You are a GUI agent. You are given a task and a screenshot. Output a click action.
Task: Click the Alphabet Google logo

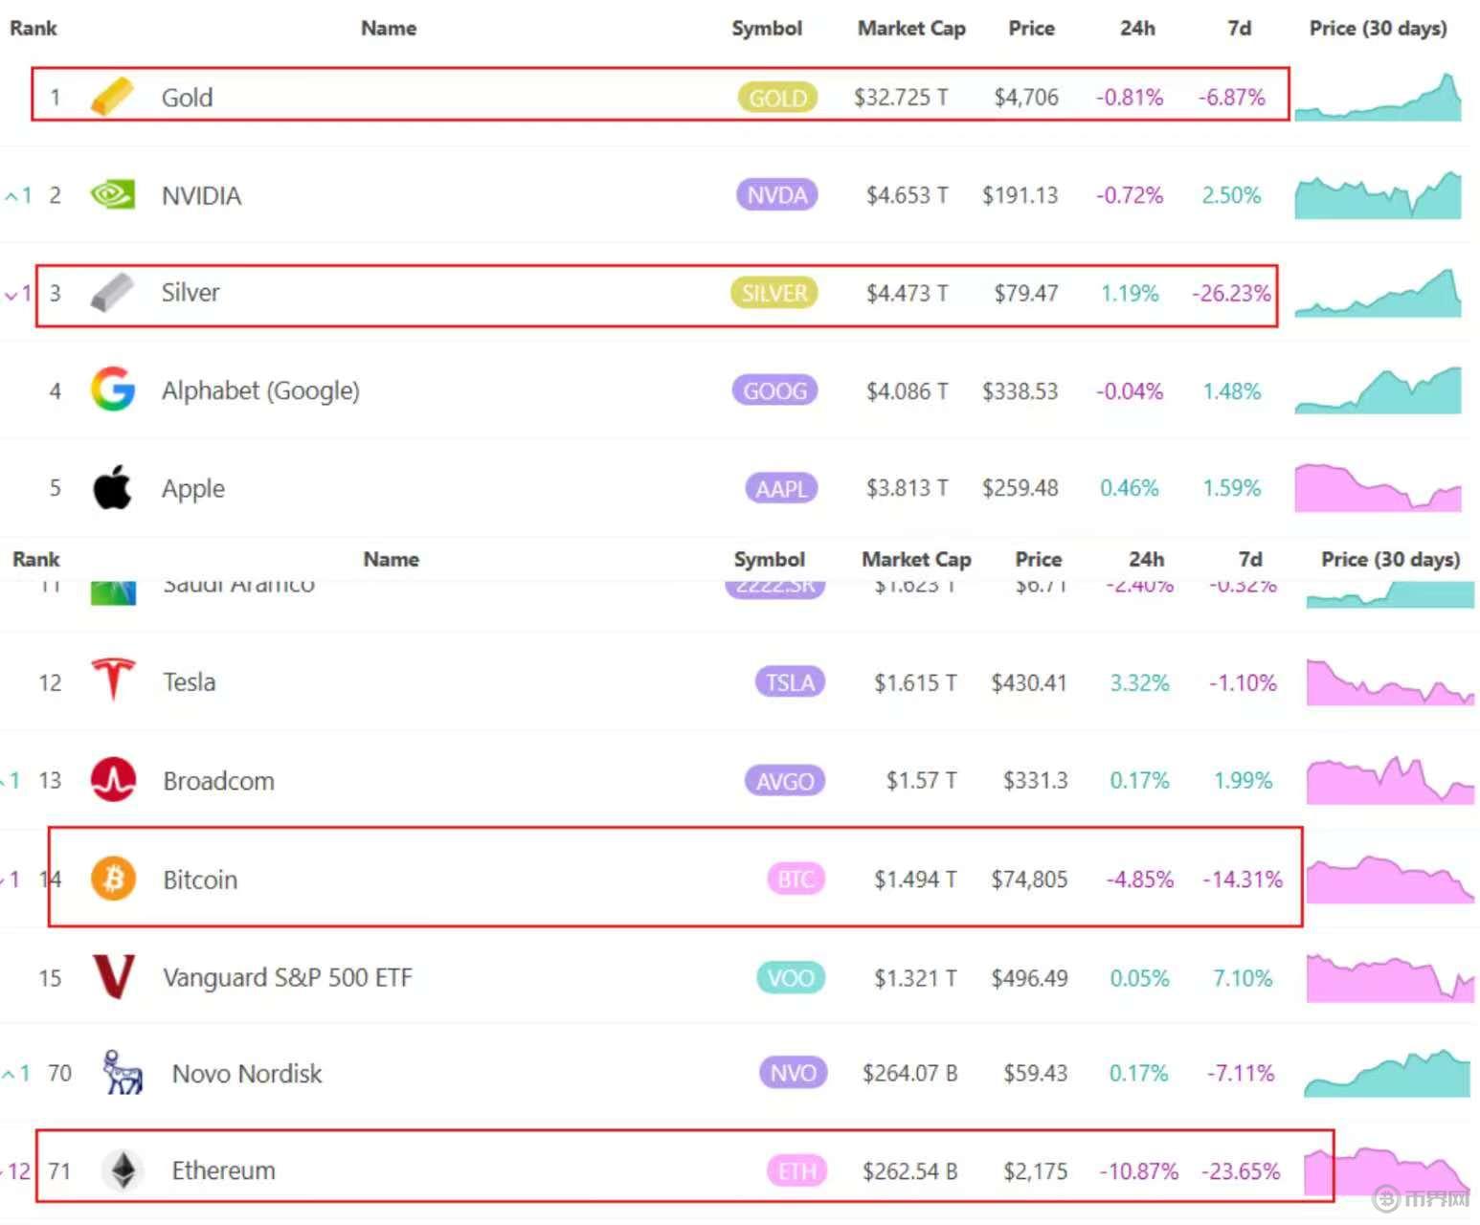pyautogui.click(x=112, y=390)
